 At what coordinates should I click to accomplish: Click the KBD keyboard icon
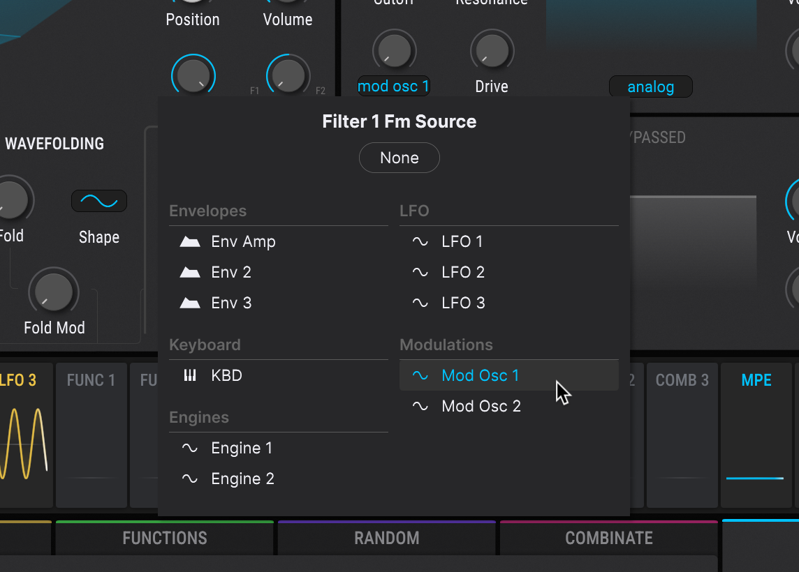point(190,376)
